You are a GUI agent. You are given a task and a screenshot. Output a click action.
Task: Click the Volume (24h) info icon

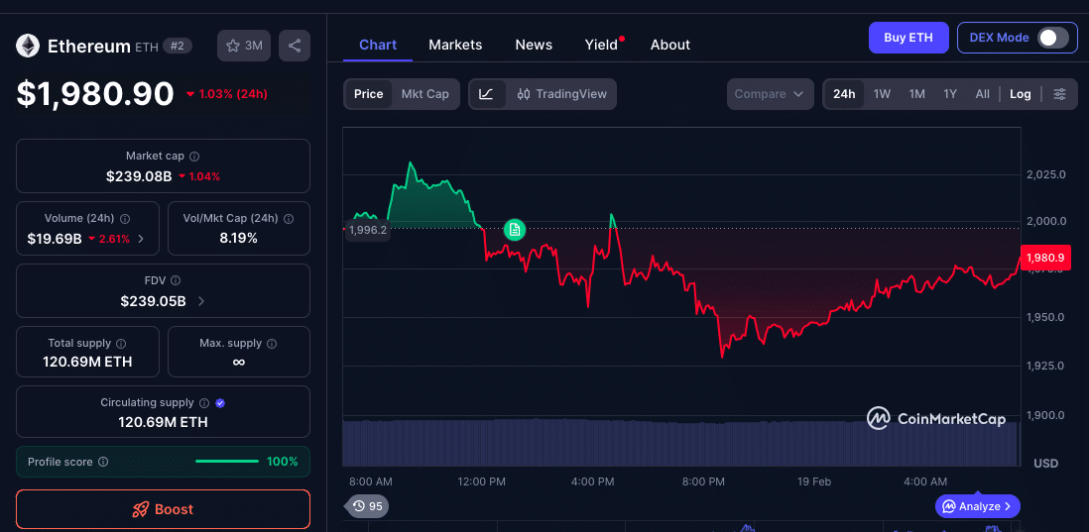point(125,219)
